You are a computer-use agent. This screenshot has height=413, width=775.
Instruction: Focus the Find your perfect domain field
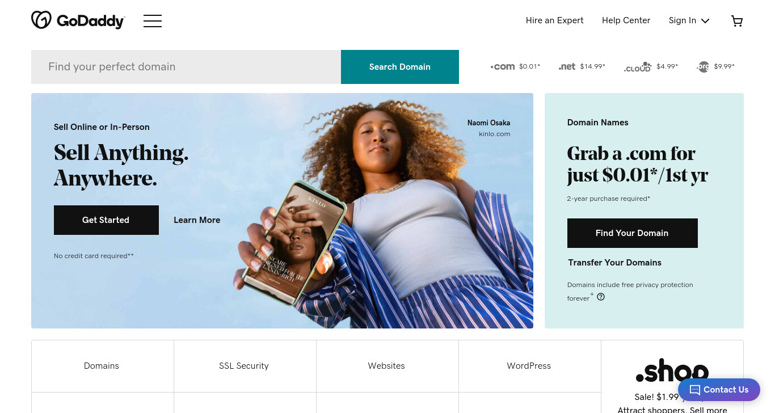(x=186, y=67)
